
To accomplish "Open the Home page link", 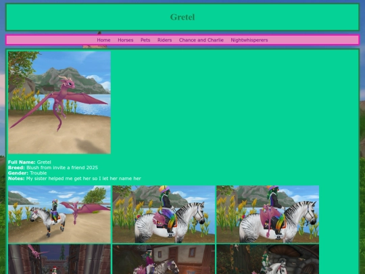I will click(103, 40).
